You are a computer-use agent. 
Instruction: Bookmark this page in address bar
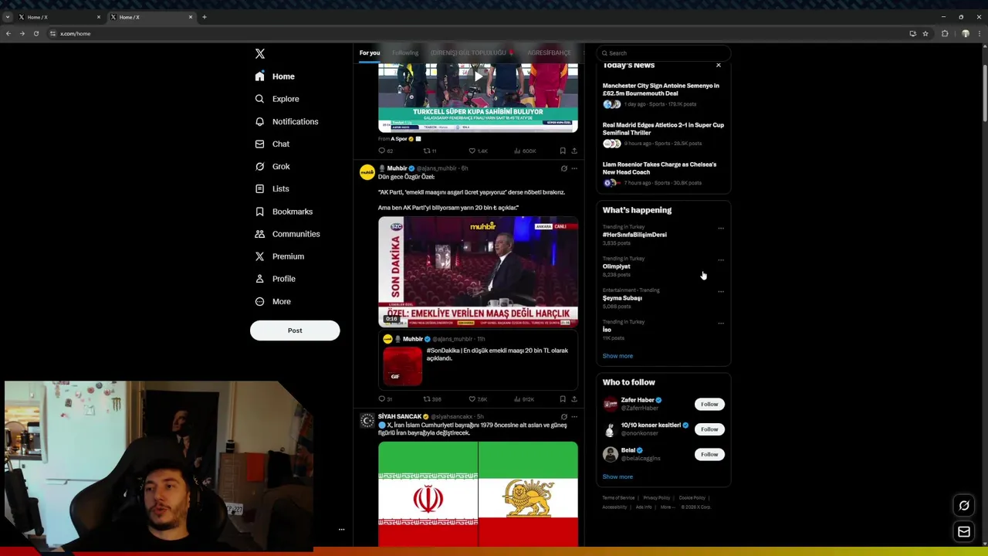[x=925, y=33]
